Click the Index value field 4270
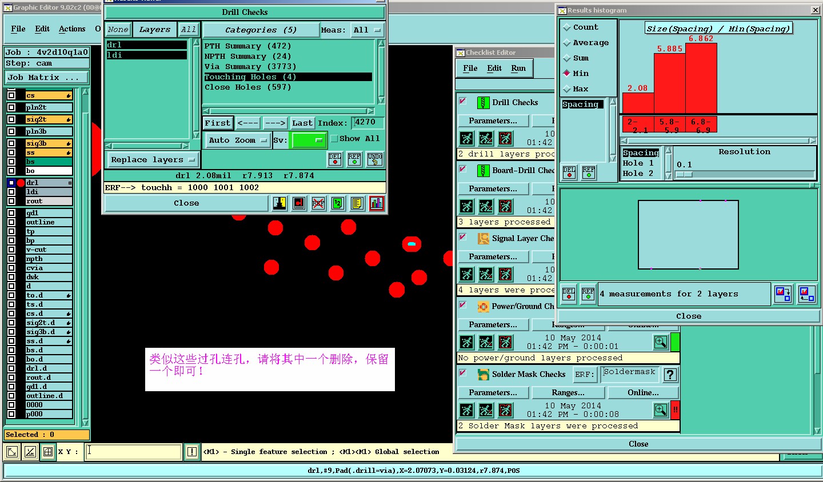 tap(367, 122)
